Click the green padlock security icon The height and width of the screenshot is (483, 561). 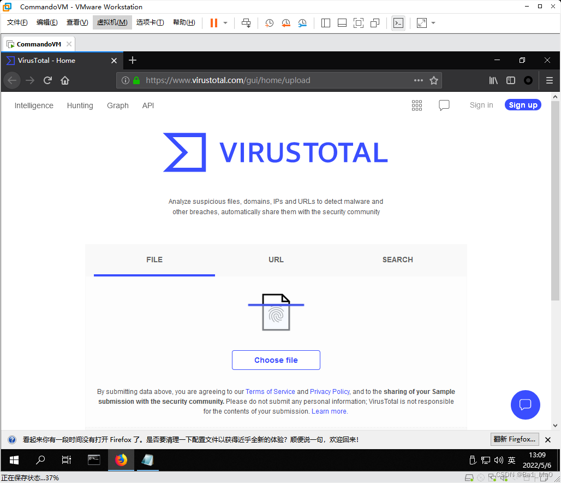[x=136, y=80]
